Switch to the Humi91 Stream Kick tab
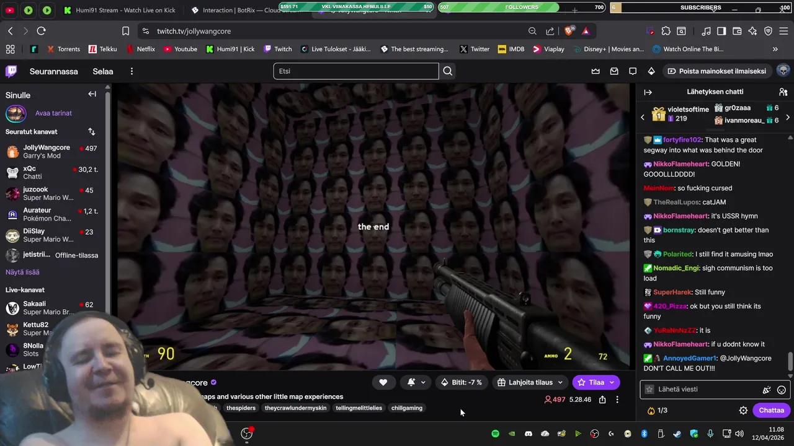The image size is (794, 446). pos(120,11)
